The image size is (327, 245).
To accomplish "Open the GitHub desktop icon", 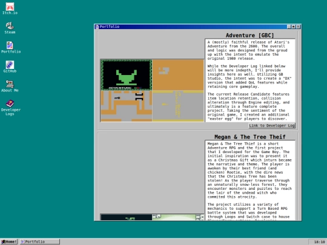I will pos(10,67).
